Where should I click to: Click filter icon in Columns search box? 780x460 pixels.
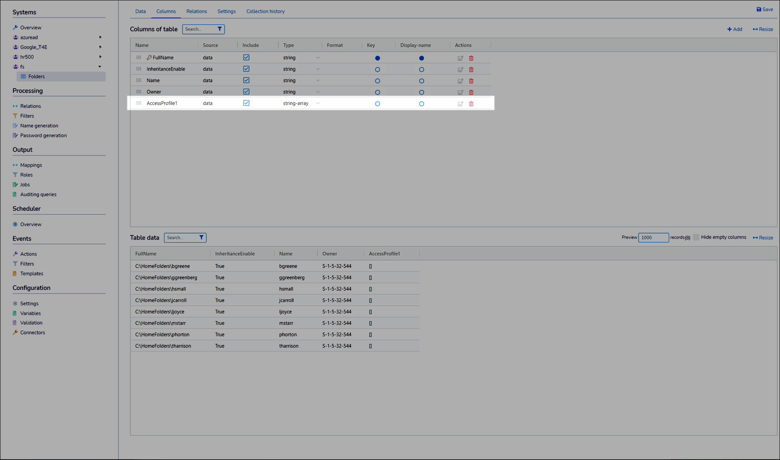(x=220, y=29)
